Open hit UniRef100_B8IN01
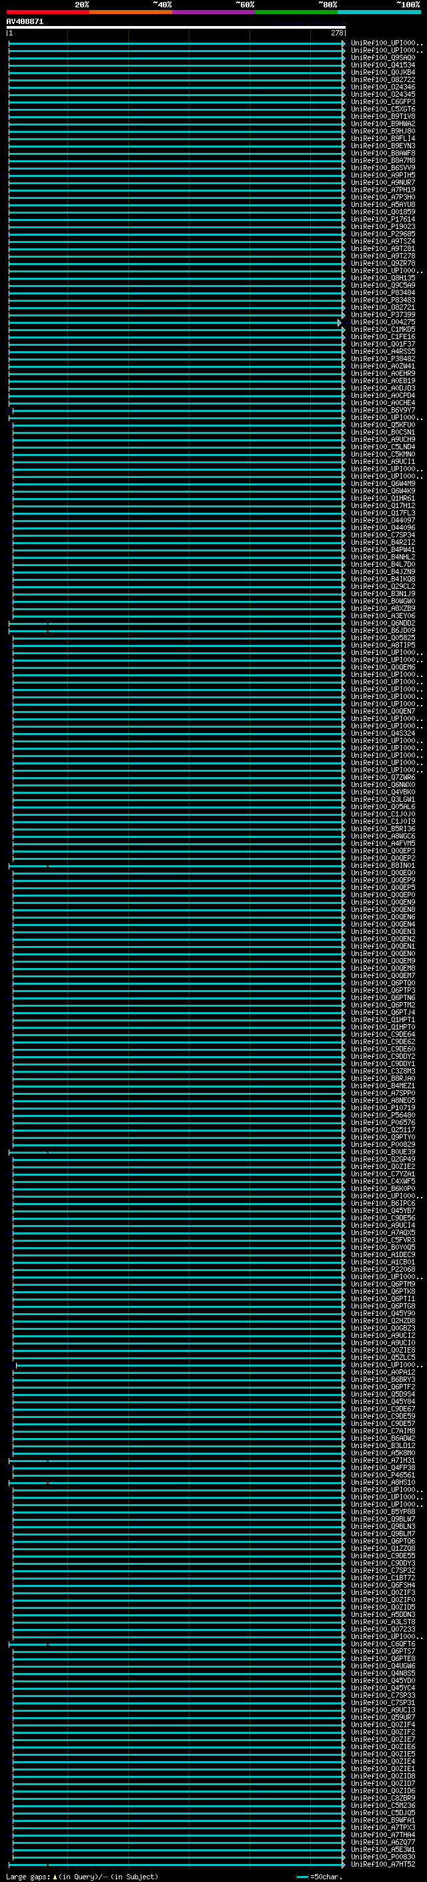The height and width of the screenshot is (1882, 427). [x=382, y=865]
